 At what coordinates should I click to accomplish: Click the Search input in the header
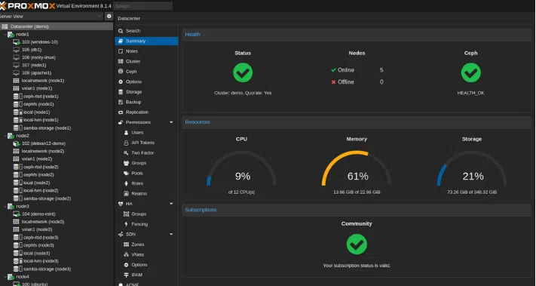point(143,6)
